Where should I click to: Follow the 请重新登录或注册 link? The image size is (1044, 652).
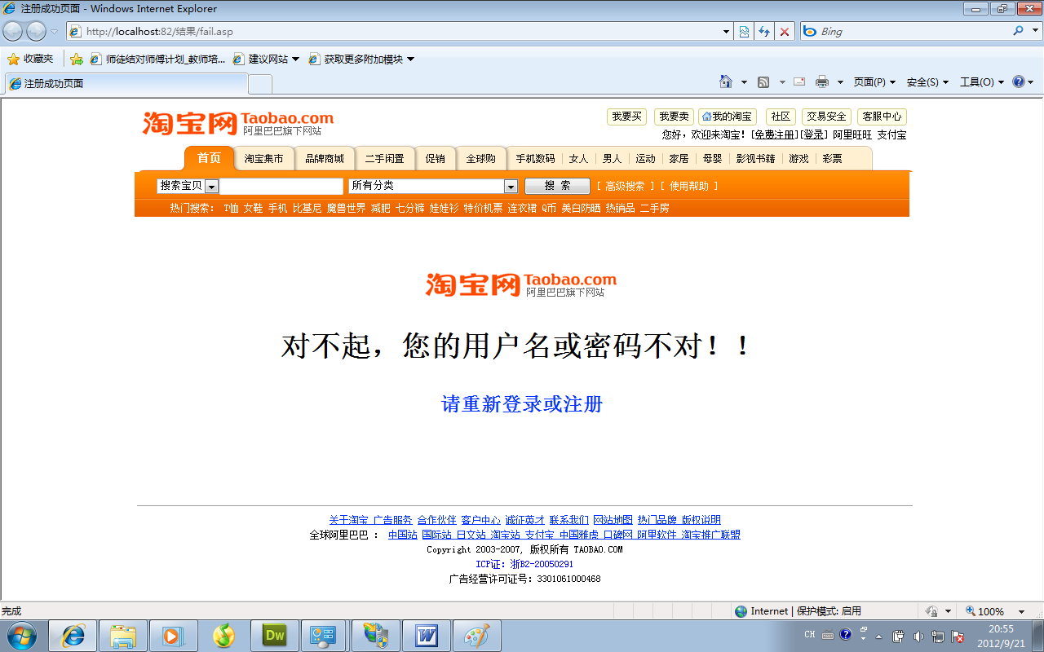522,404
